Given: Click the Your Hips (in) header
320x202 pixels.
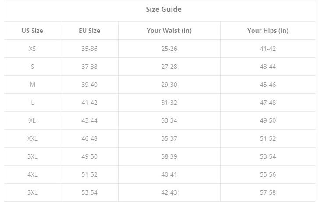Looking at the screenshot, I should pyautogui.click(x=267, y=31).
